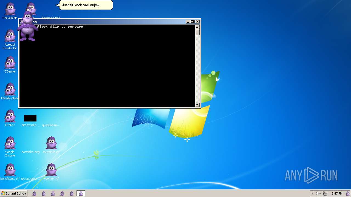Open the Bonzai Buhdy start button
The image size is (351, 197).
[x=14, y=193]
